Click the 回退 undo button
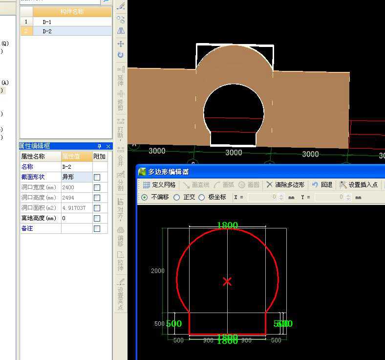 pyautogui.click(x=322, y=185)
